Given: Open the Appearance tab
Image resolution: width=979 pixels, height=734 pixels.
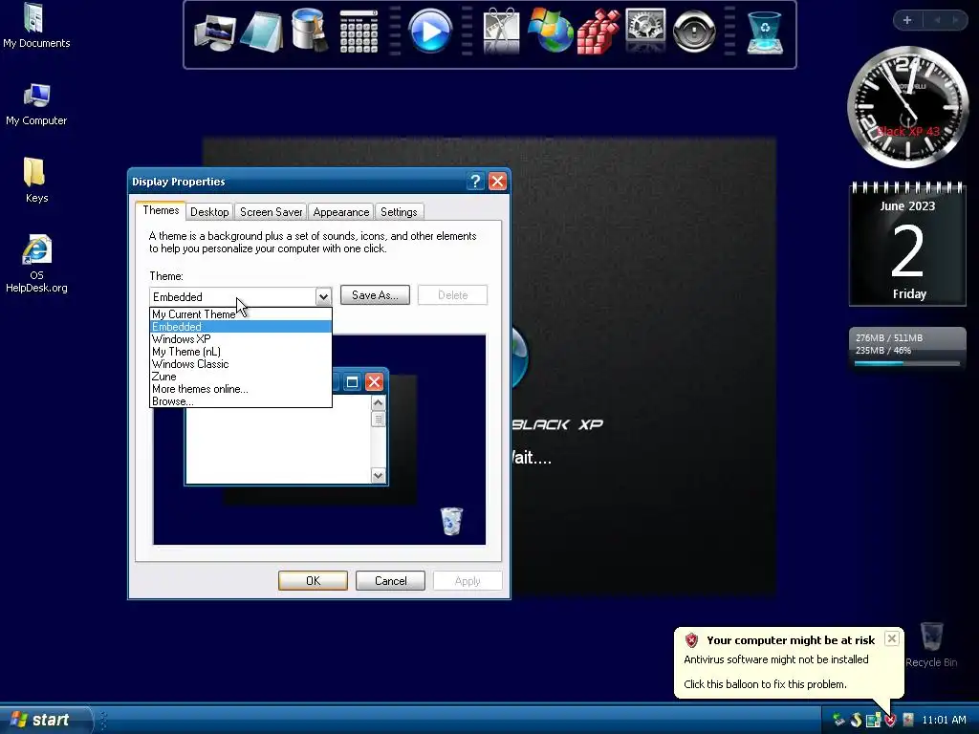Looking at the screenshot, I should click(x=341, y=212).
